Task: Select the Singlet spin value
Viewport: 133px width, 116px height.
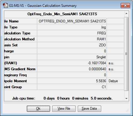Action: 101,57
